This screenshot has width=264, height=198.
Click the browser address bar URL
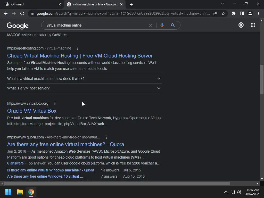pos(123,13)
